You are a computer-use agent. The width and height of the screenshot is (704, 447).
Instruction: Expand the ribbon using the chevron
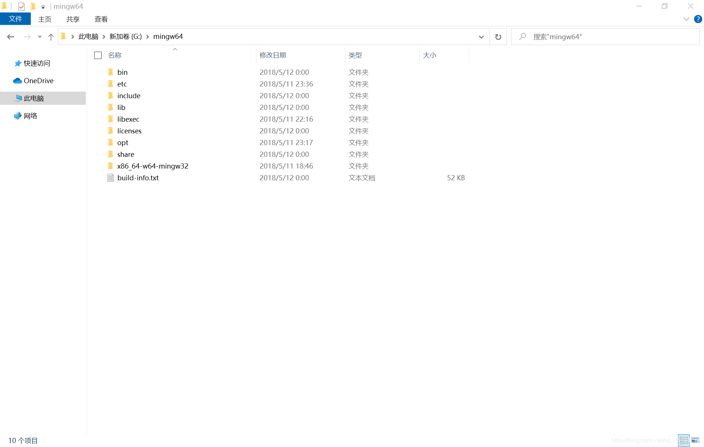coord(686,19)
